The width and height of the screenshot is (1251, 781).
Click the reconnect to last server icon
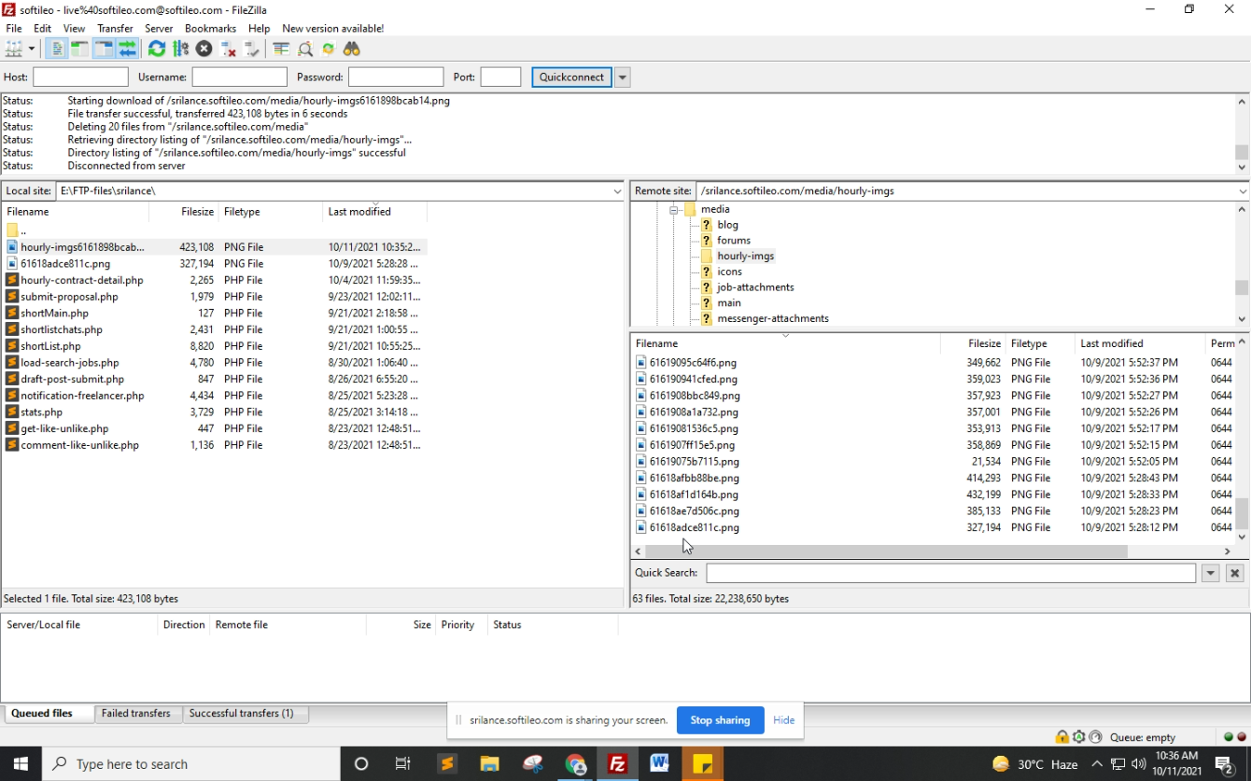251,49
